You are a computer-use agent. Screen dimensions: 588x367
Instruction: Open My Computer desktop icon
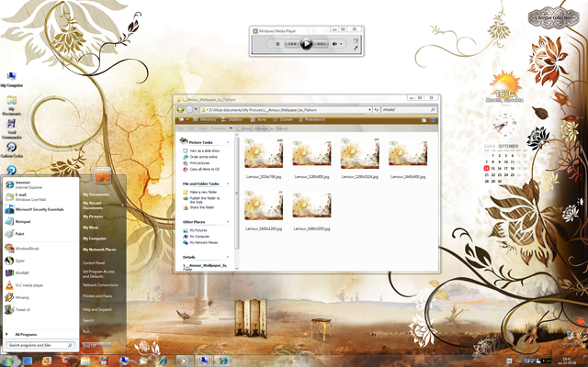(x=11, y=80)
